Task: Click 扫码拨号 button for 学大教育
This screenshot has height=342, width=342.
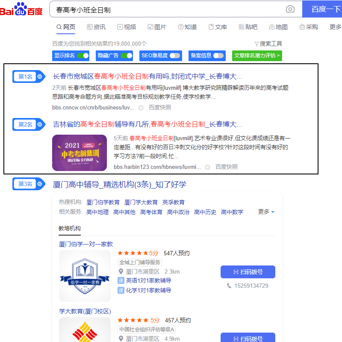Action: [248, 337]
